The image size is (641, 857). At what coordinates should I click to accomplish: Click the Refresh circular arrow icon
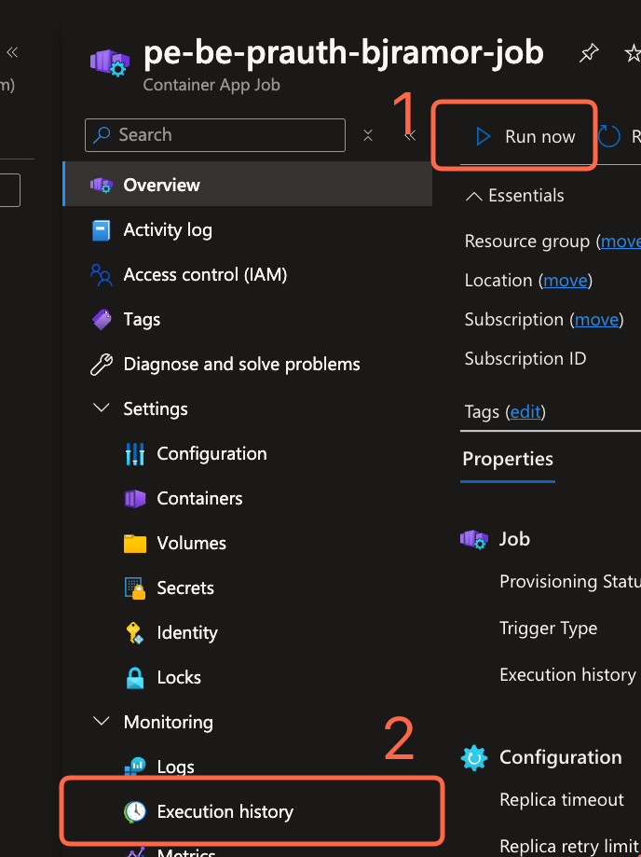(608, 136)
